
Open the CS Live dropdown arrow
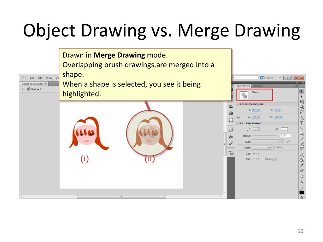pyautogui.click(x=280, y=78)
